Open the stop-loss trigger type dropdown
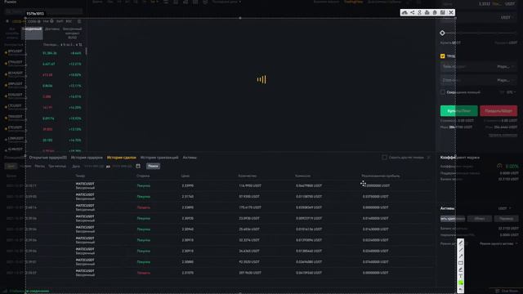This screenshot has width=523, height=294. pyautogui.click(x=505, y=80)
